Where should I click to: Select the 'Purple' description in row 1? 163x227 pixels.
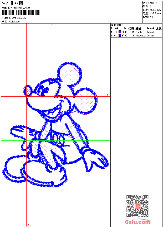click(x=139, y=32)
